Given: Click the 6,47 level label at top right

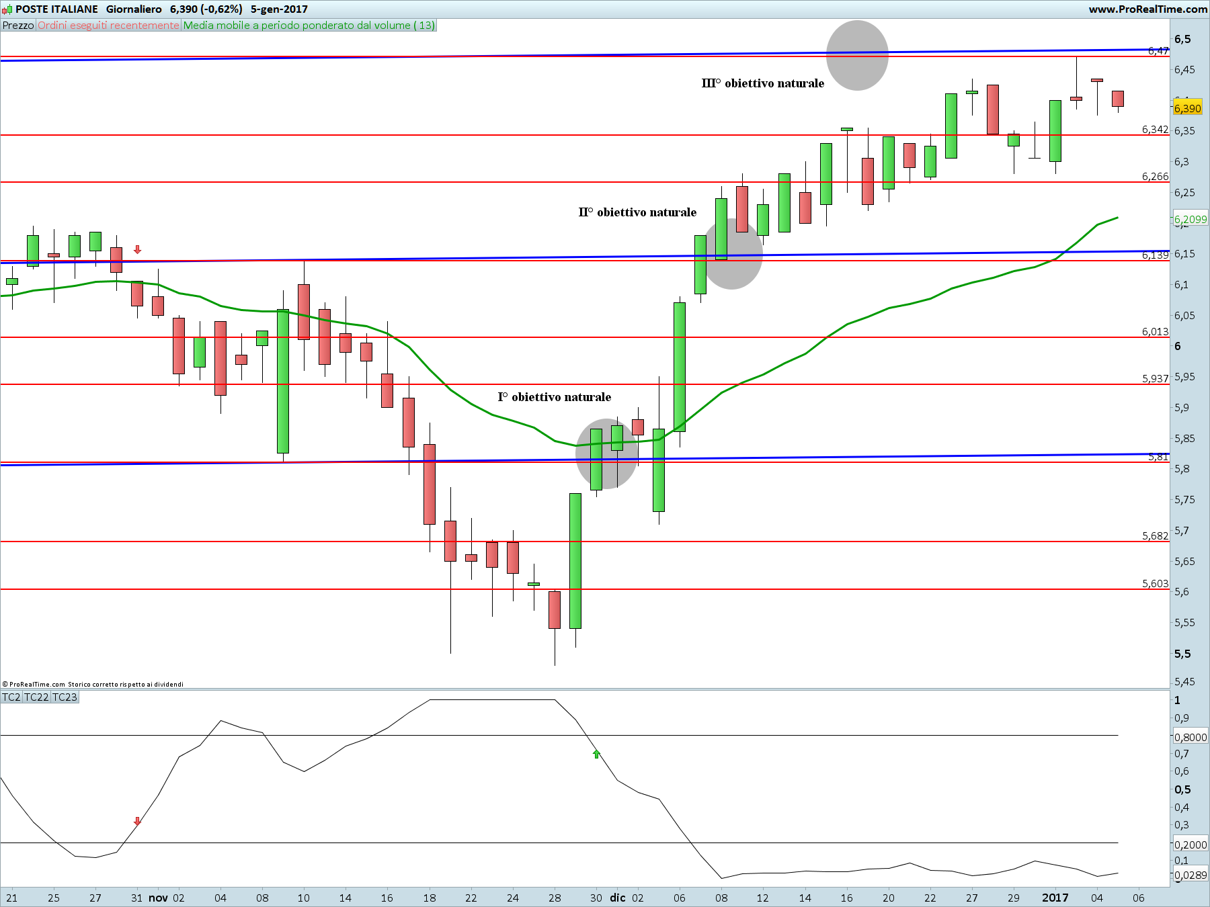Looking at the screenshot, I should pyautogui.click(x=1158, y=51).
